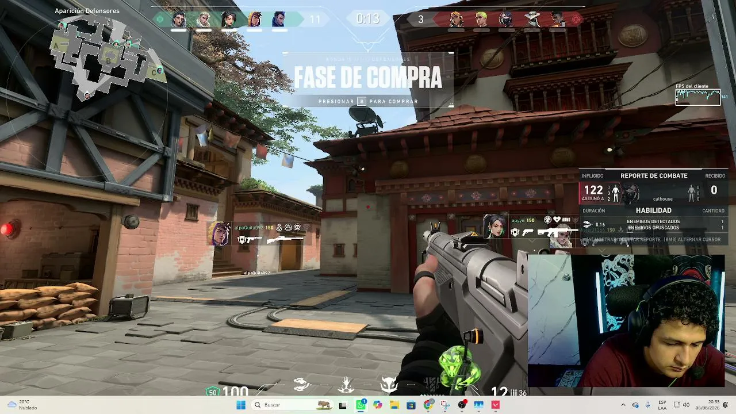Switch to OBS Studio on the taskbar

(x=462, y=405)
